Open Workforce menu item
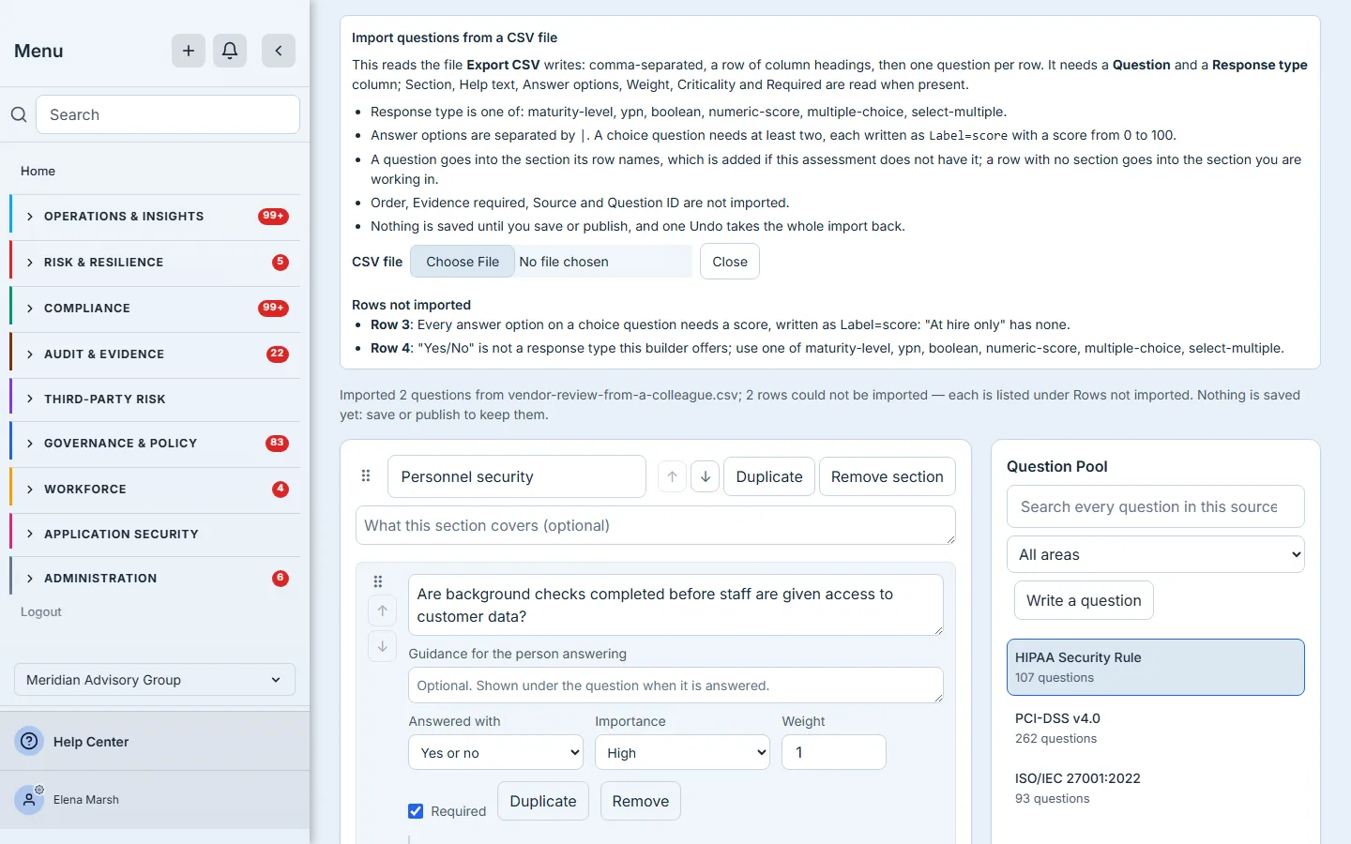Screen dimensions: 1351x844 (x=155, y=490)
